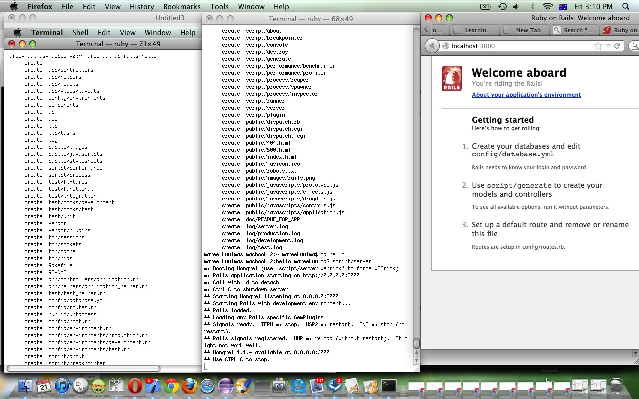Click the Bluetooth icon in the menu bar
The image size is (639, 399).
tap(532, 6)
